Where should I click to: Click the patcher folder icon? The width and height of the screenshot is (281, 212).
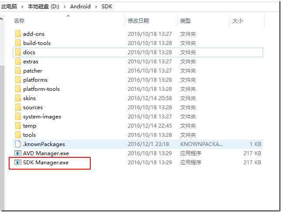click(18, 70)
